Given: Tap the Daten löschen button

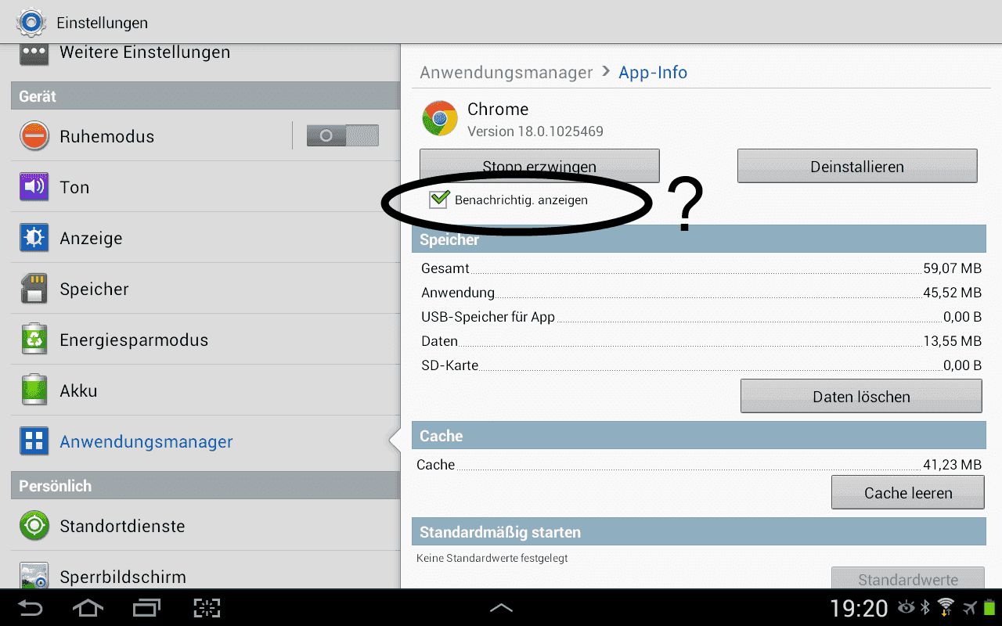Looking at the screenshot, I should click(861, 396).
